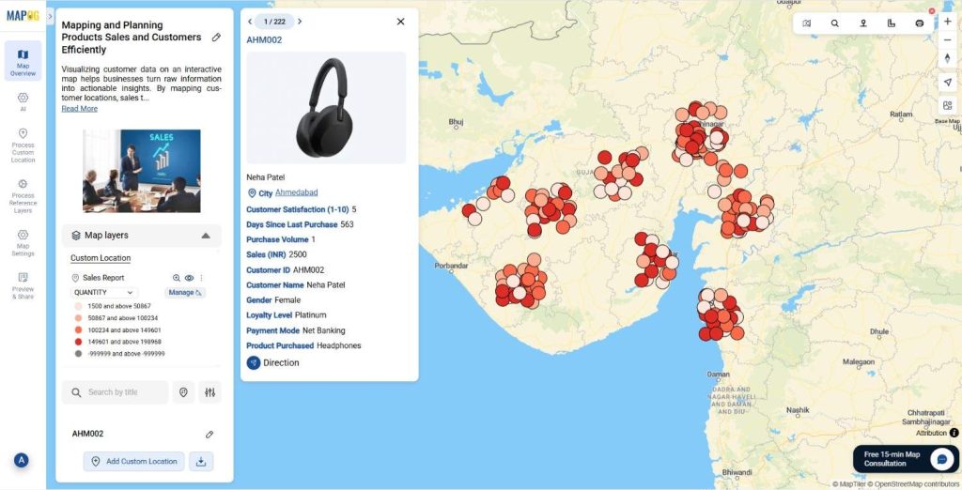Click the MAPOG logo

[x=23, y=16]
